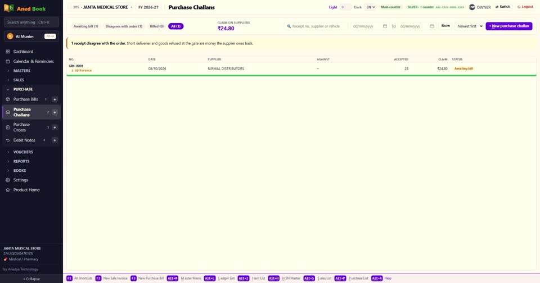540x283 pixels.
Task: Open the From date calendar picker icon
Action: tap(385, 26)
